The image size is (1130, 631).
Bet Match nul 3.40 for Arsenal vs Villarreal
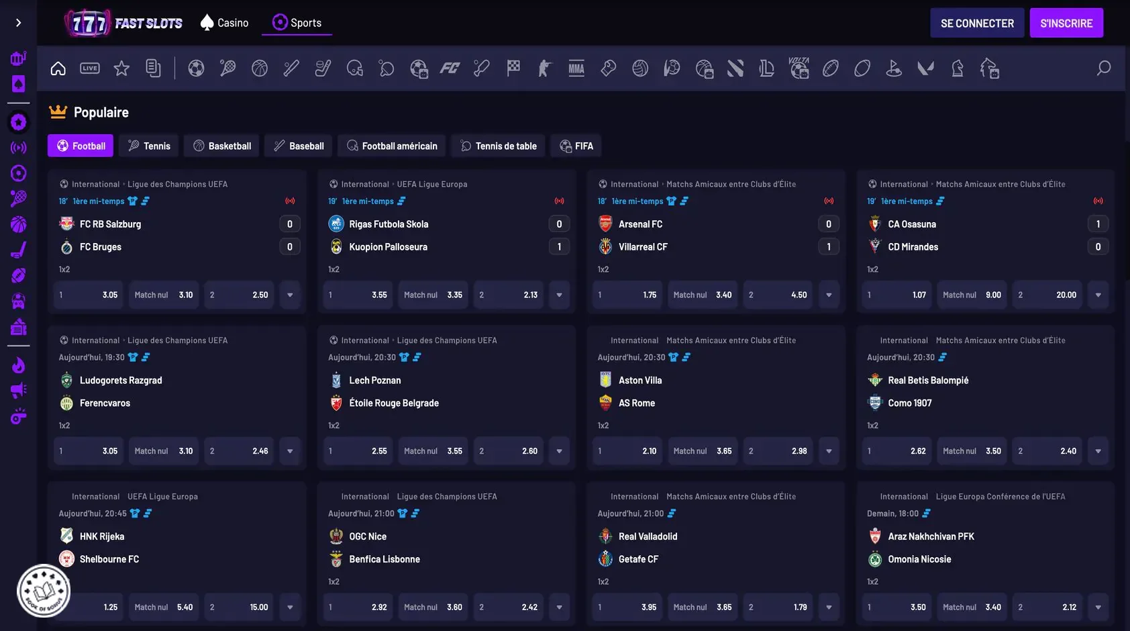click(x=703, y=295)
